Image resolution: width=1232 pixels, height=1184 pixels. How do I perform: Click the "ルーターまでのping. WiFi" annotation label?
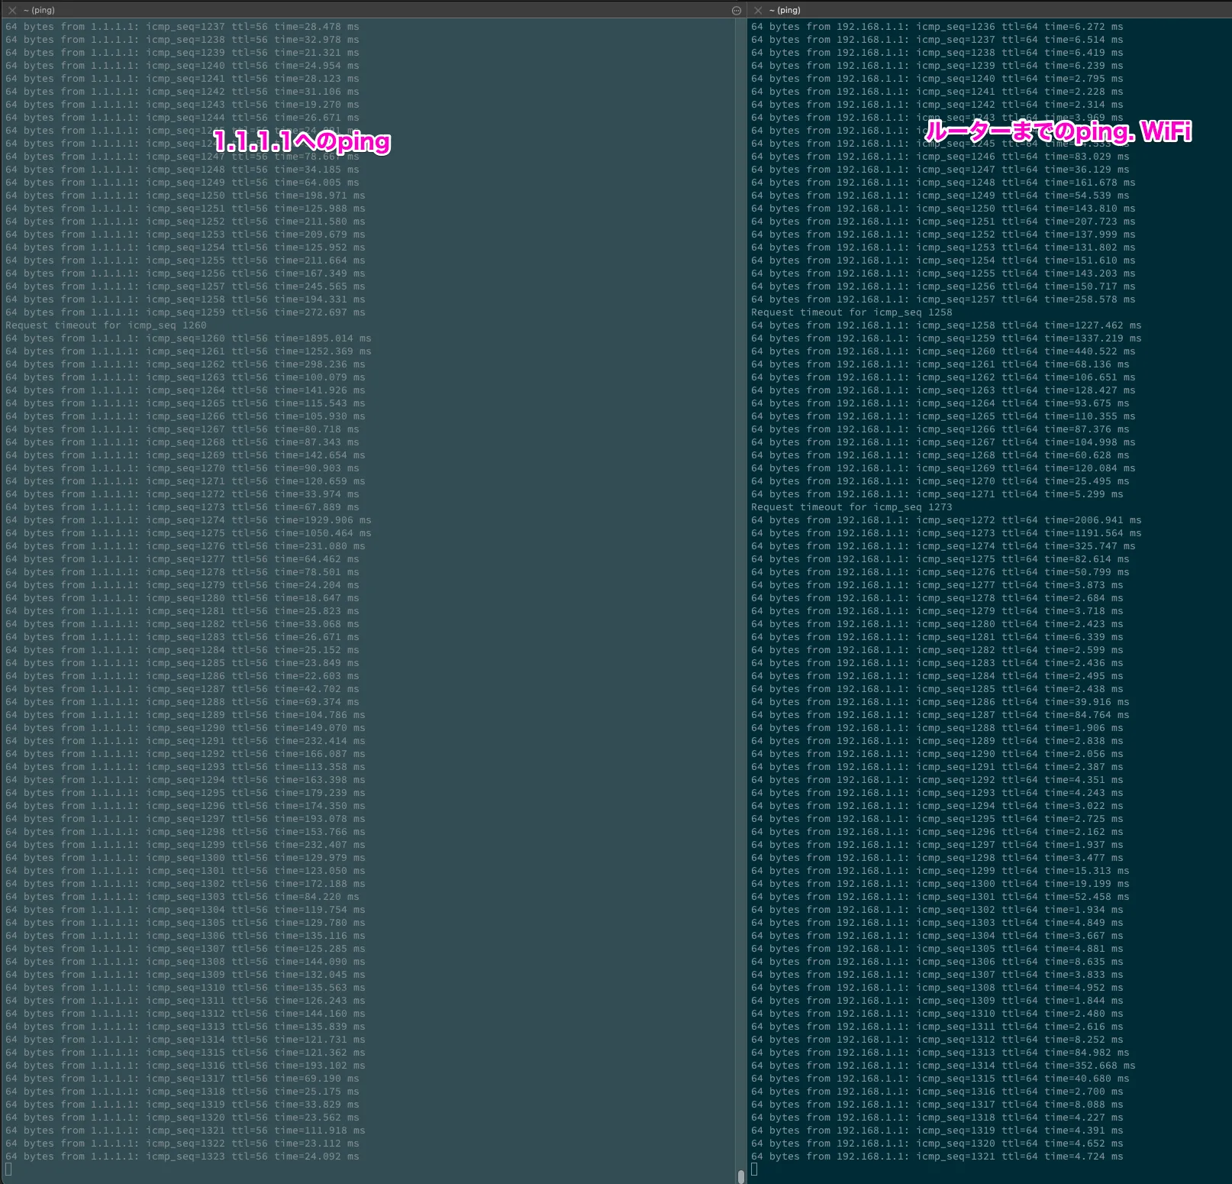[1057, 131]
